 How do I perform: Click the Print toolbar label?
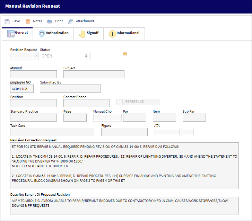[59, 21]
